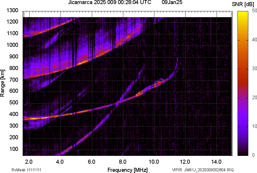Click the Frequency [MHz] axis label

[127, 170]
